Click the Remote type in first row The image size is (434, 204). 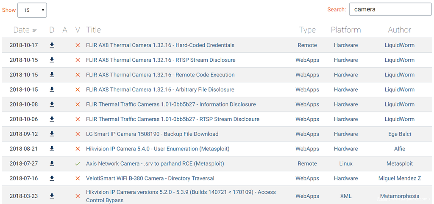click(307, 45)
